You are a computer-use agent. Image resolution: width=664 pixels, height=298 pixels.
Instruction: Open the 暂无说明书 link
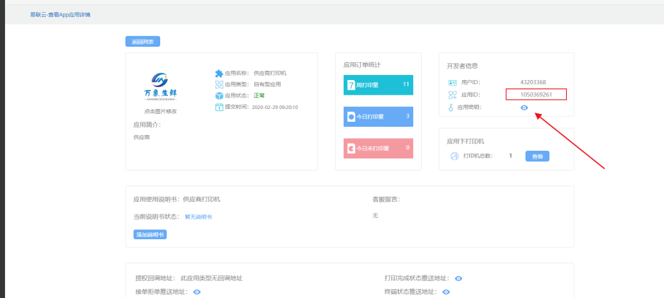coord(198,217)
